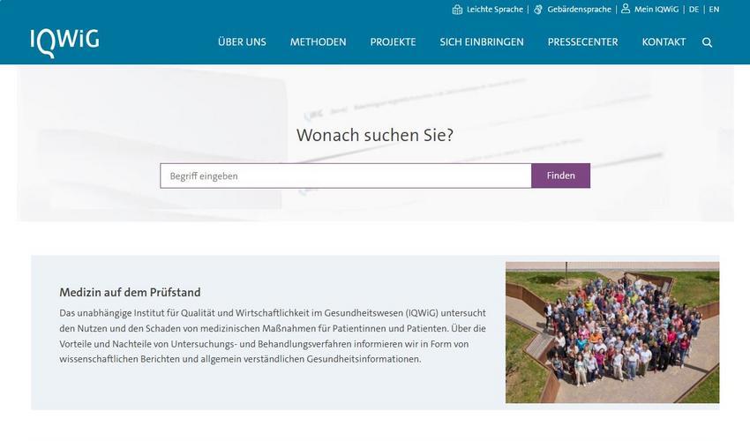Screen dimensions: 750x441
Task: Click the IQWiG staff group photo
Action: 612,333
